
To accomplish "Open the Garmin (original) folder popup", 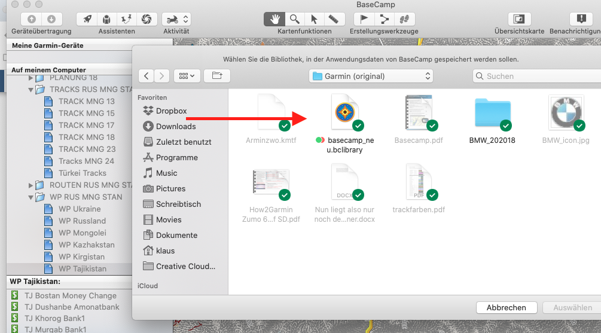I will tap(371, 76).
